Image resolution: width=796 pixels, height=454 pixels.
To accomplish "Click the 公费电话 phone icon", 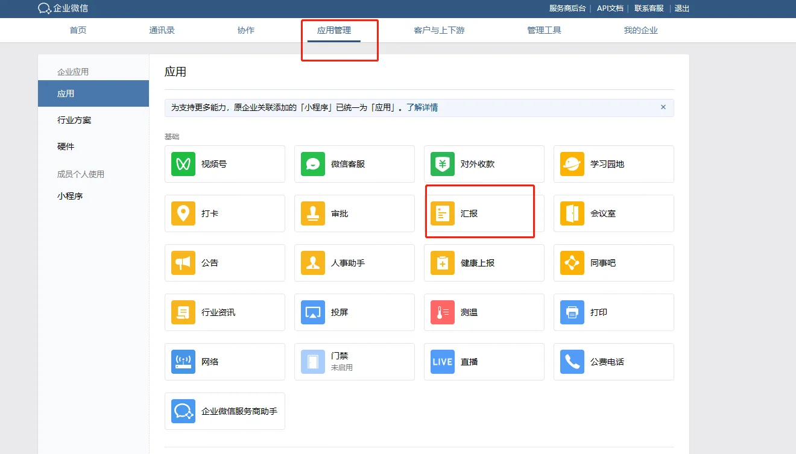I will click(572, 362).
